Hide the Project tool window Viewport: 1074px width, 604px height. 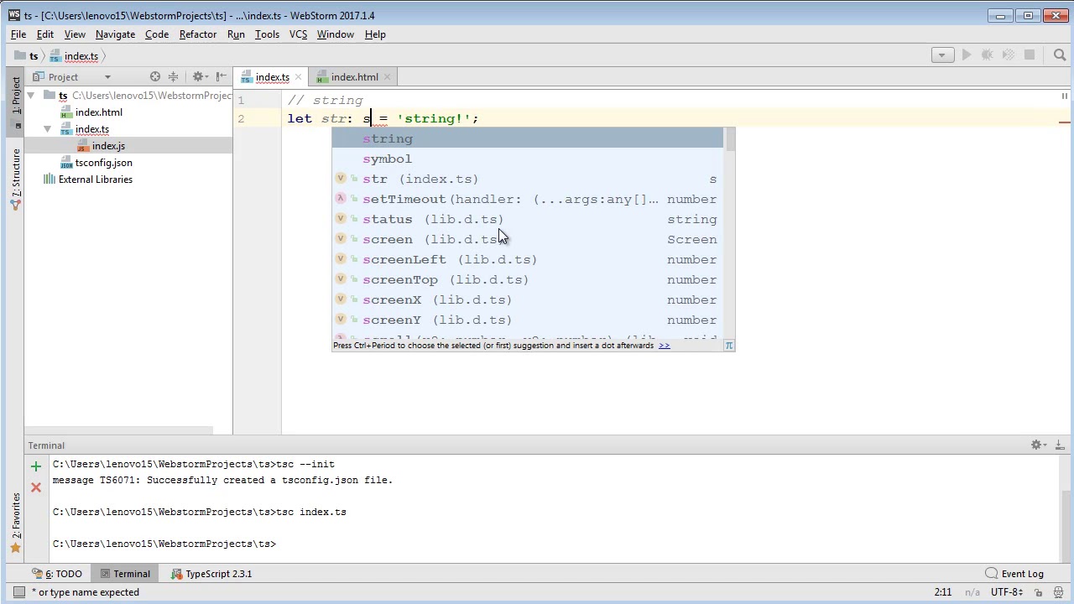(x=222, y=76)
